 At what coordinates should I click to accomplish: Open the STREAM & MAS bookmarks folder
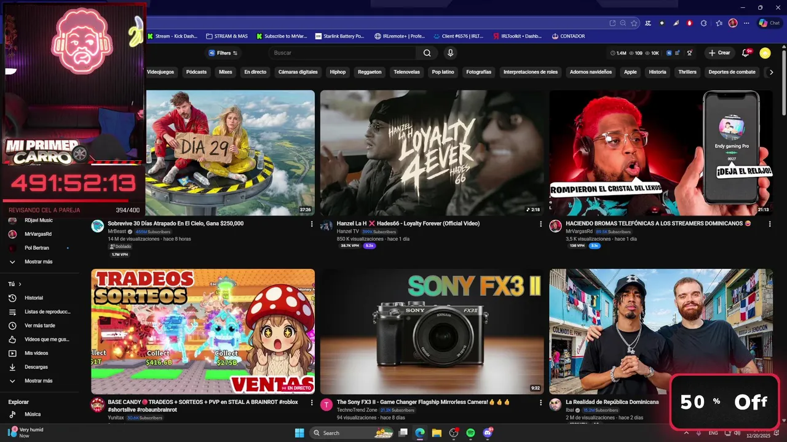[227, 36]
